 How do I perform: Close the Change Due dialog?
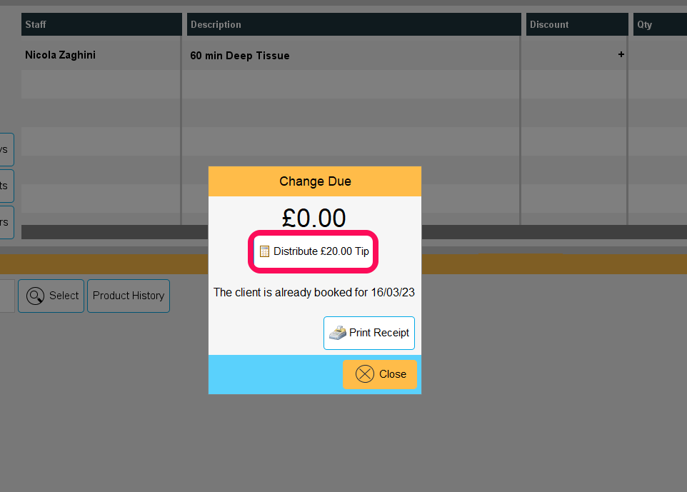click(379, 374)
